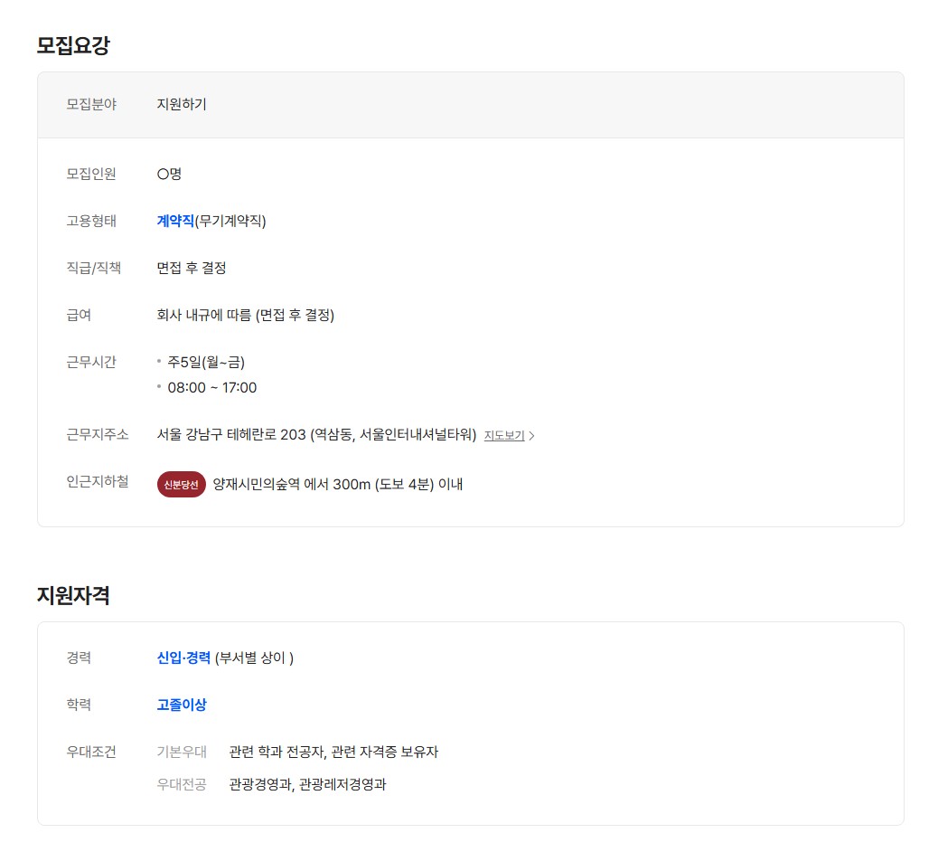This screenshot has width=938, height=852.
Task: Select the blue 계약직 employment type text
Action: click(x=175, y=221)
